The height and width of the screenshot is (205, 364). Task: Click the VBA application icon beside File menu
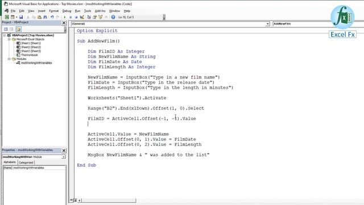(x=6, y=11)
